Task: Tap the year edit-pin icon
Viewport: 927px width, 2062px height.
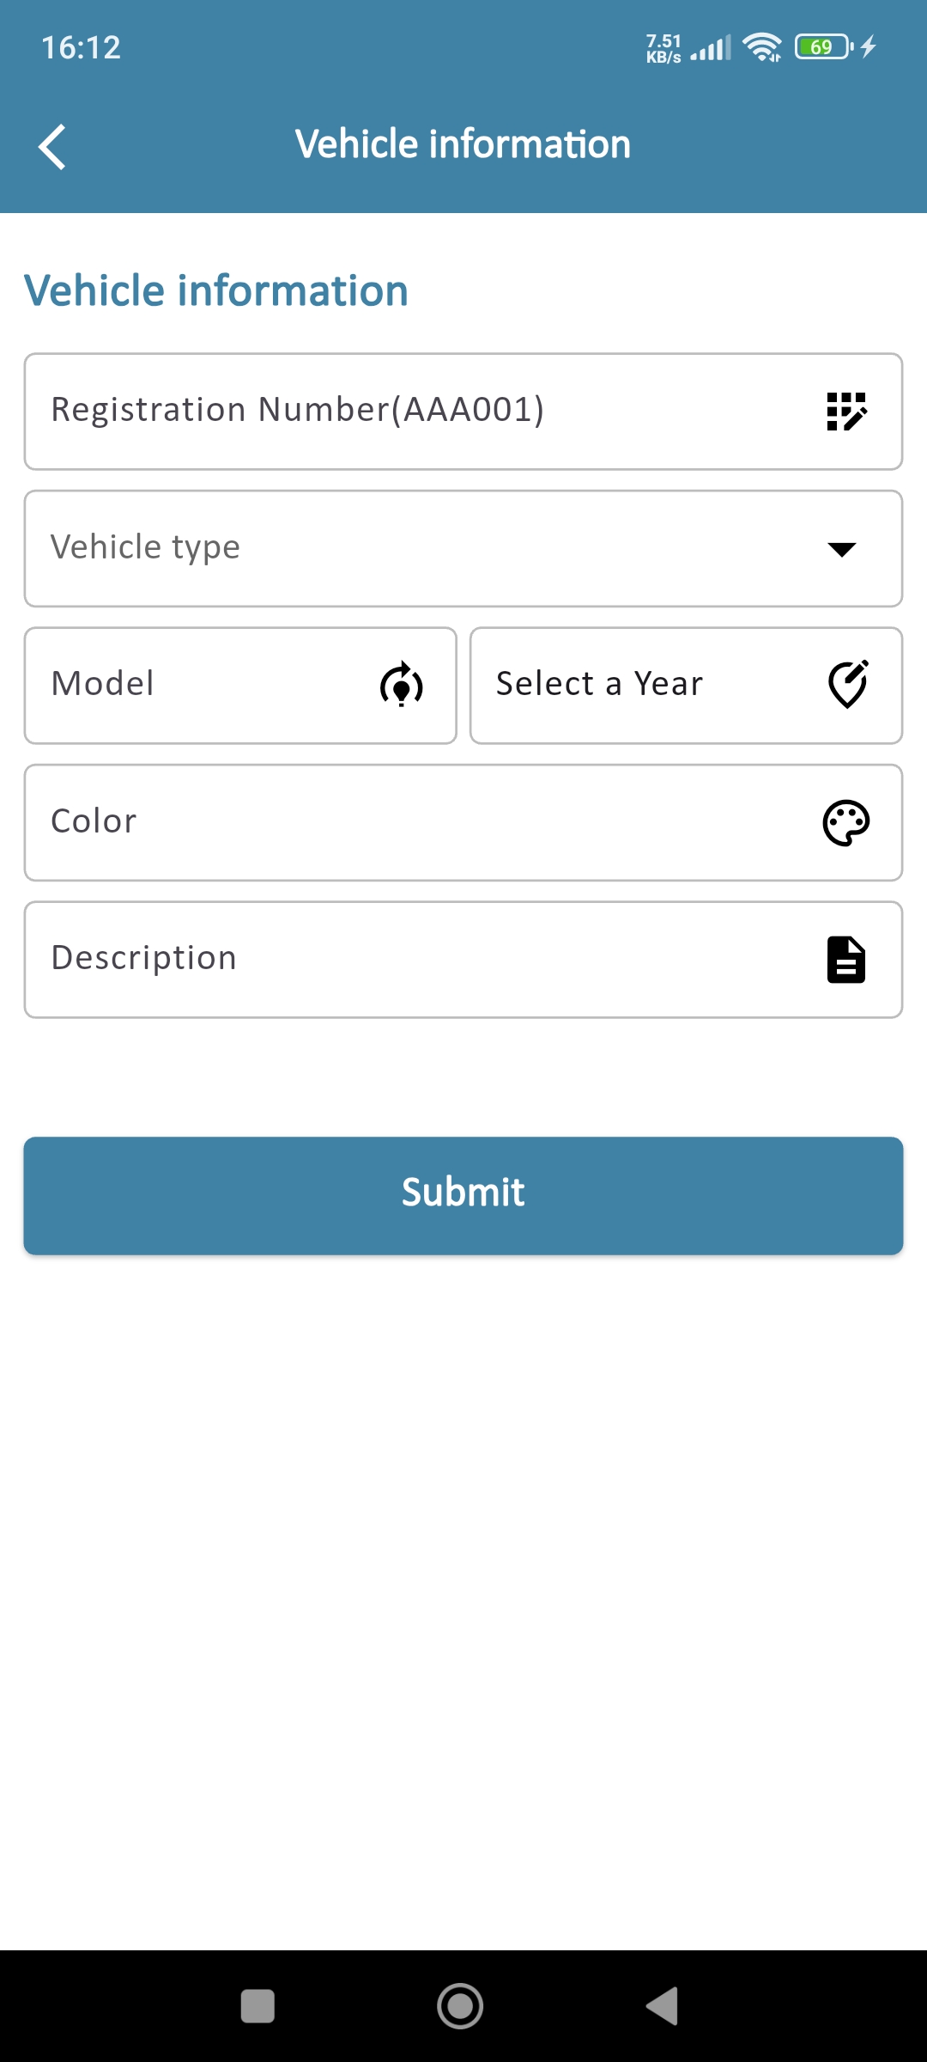Action: (x=848, y=685)
